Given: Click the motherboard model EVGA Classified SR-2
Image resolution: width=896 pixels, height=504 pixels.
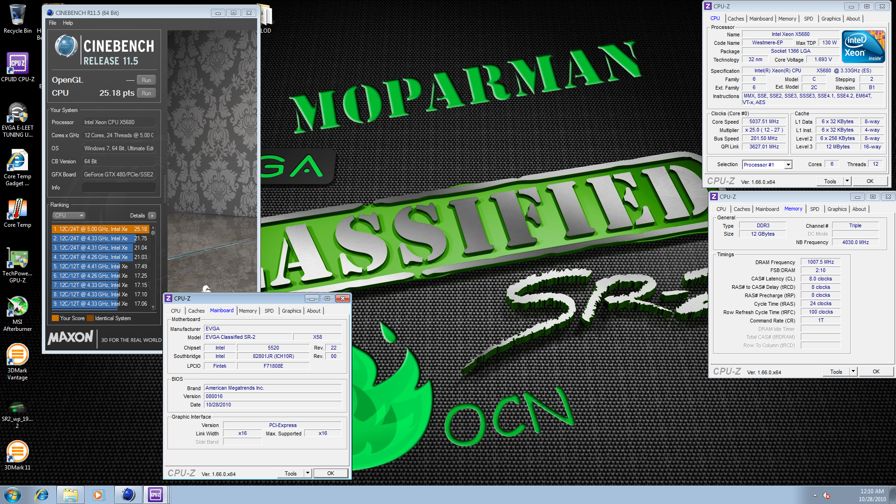Looking at the screenshot, I should tap(248, 337).
